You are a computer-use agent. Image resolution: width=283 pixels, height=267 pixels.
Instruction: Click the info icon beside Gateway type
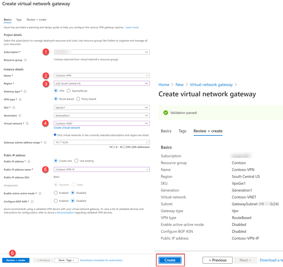[x=25, y=92]
